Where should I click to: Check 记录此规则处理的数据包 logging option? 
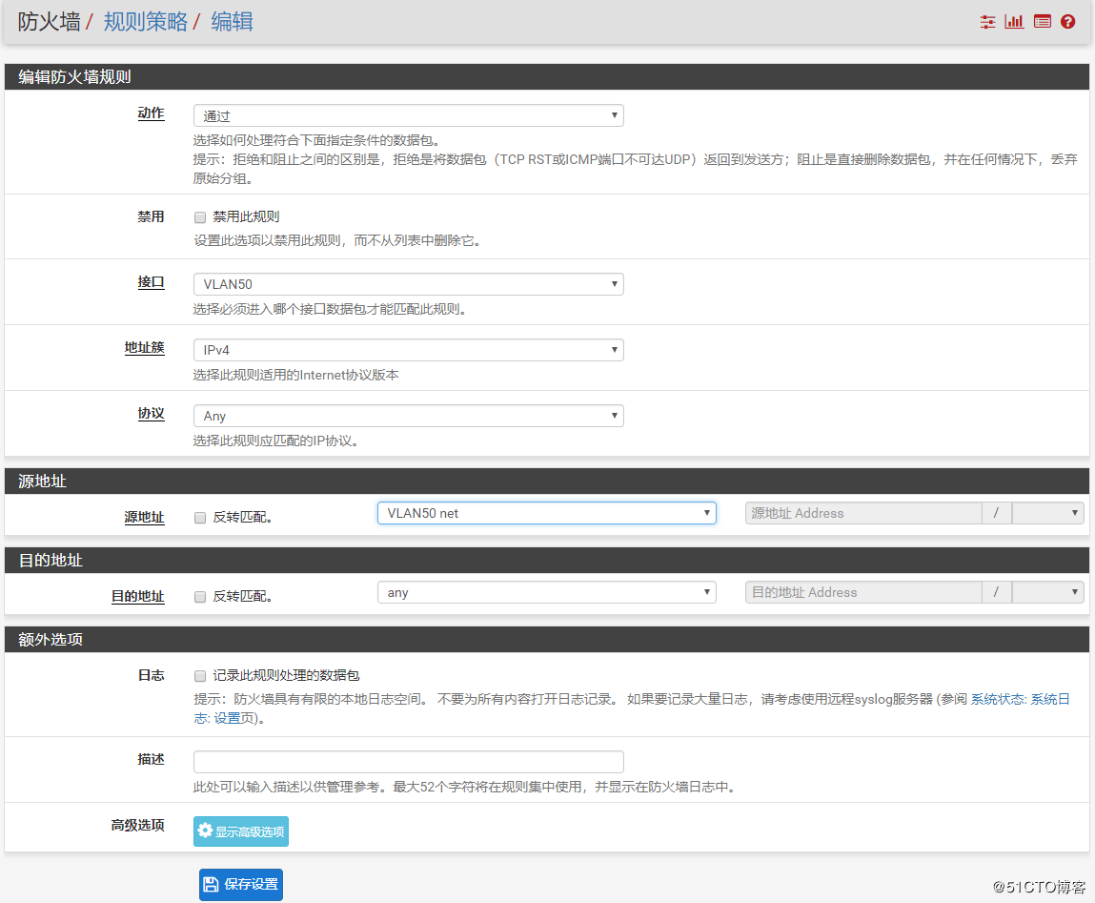pos(200,676)
